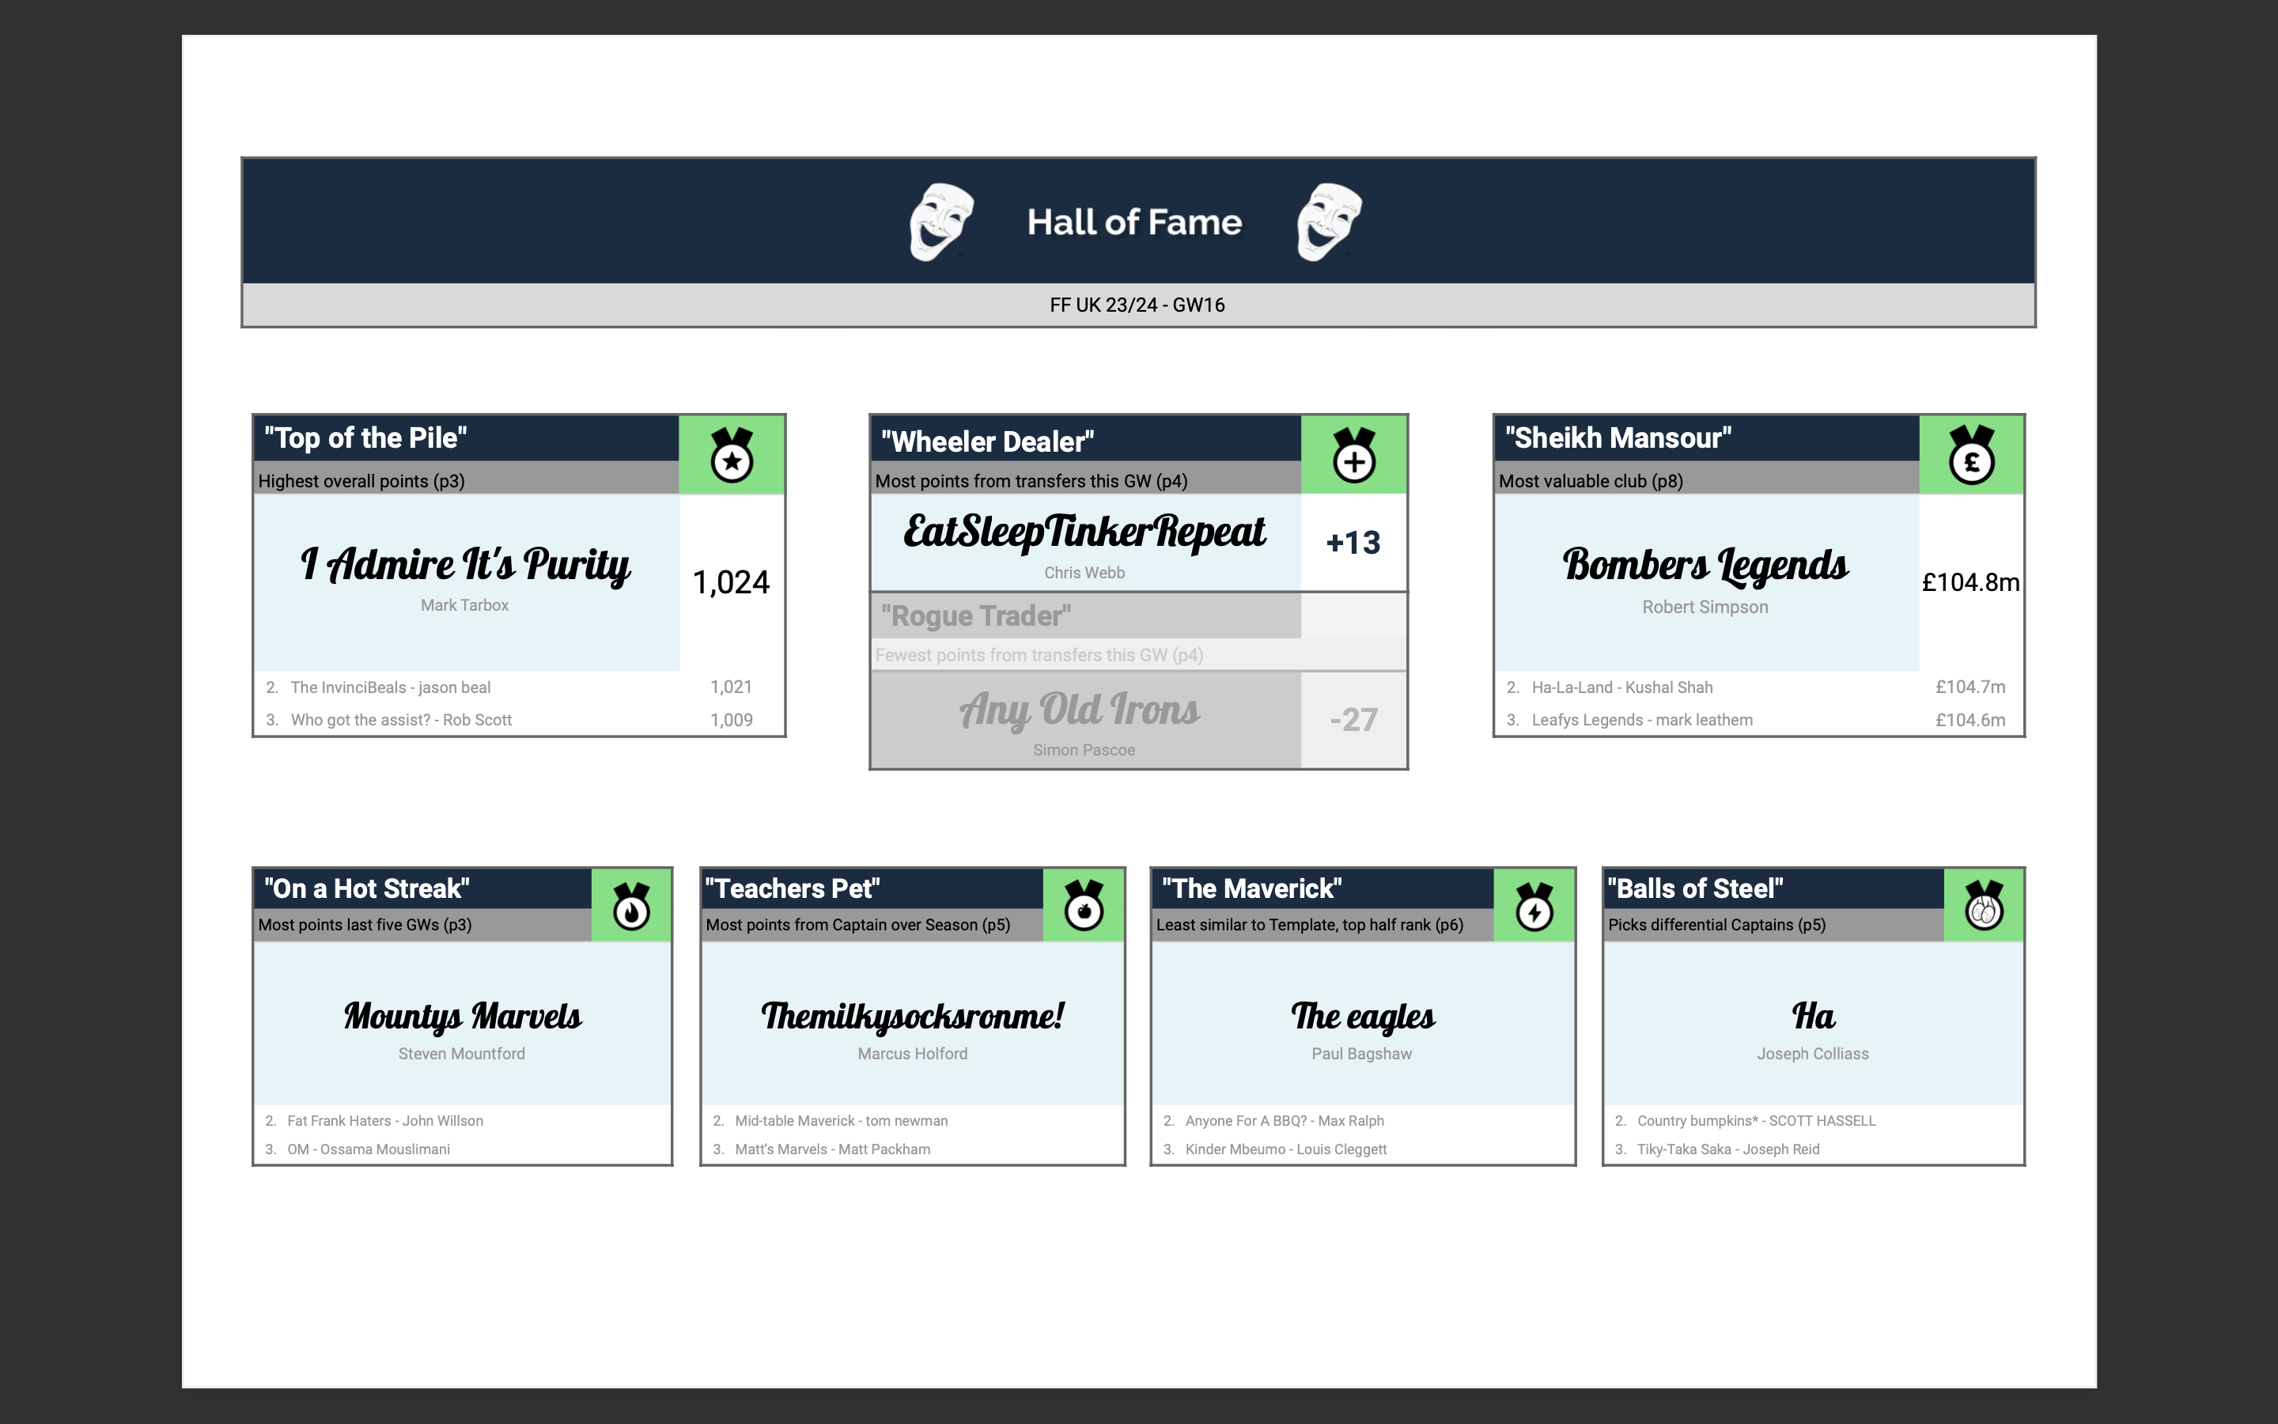This screenshot has height=1424, width=2278.
Task: Click the star medal icon on Top of the Pile
Action: pos(732,456)
